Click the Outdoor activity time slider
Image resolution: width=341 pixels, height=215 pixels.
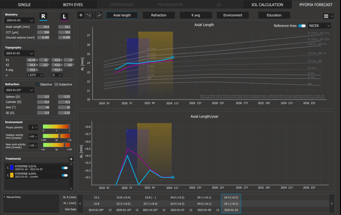[x=57, y=136]
